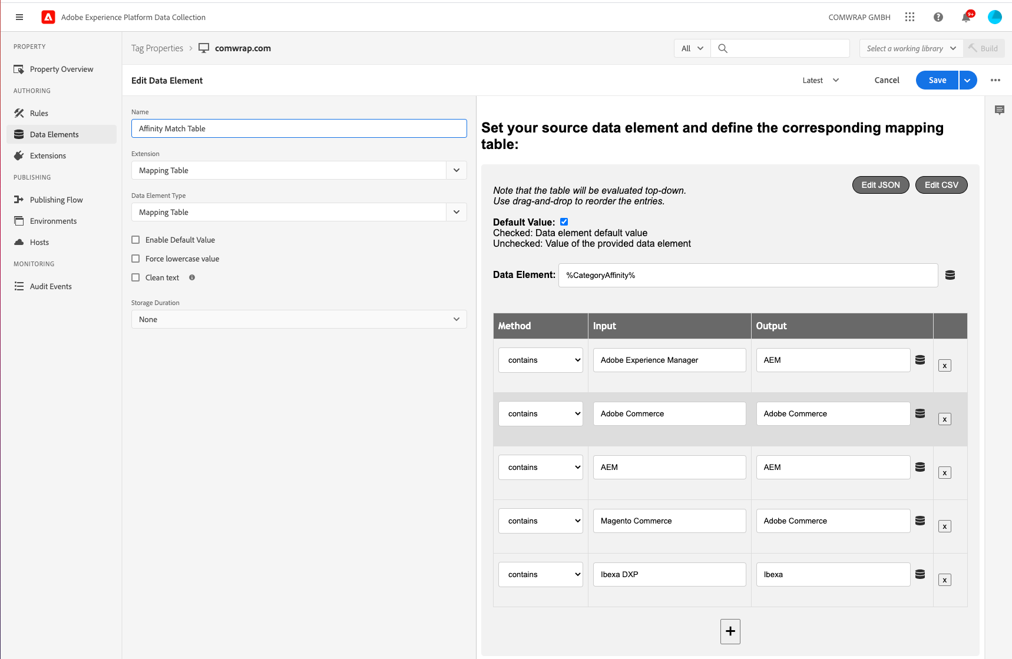Open the help question mark icon
This screenshot has width=1012, height=659.
[938, 17]
